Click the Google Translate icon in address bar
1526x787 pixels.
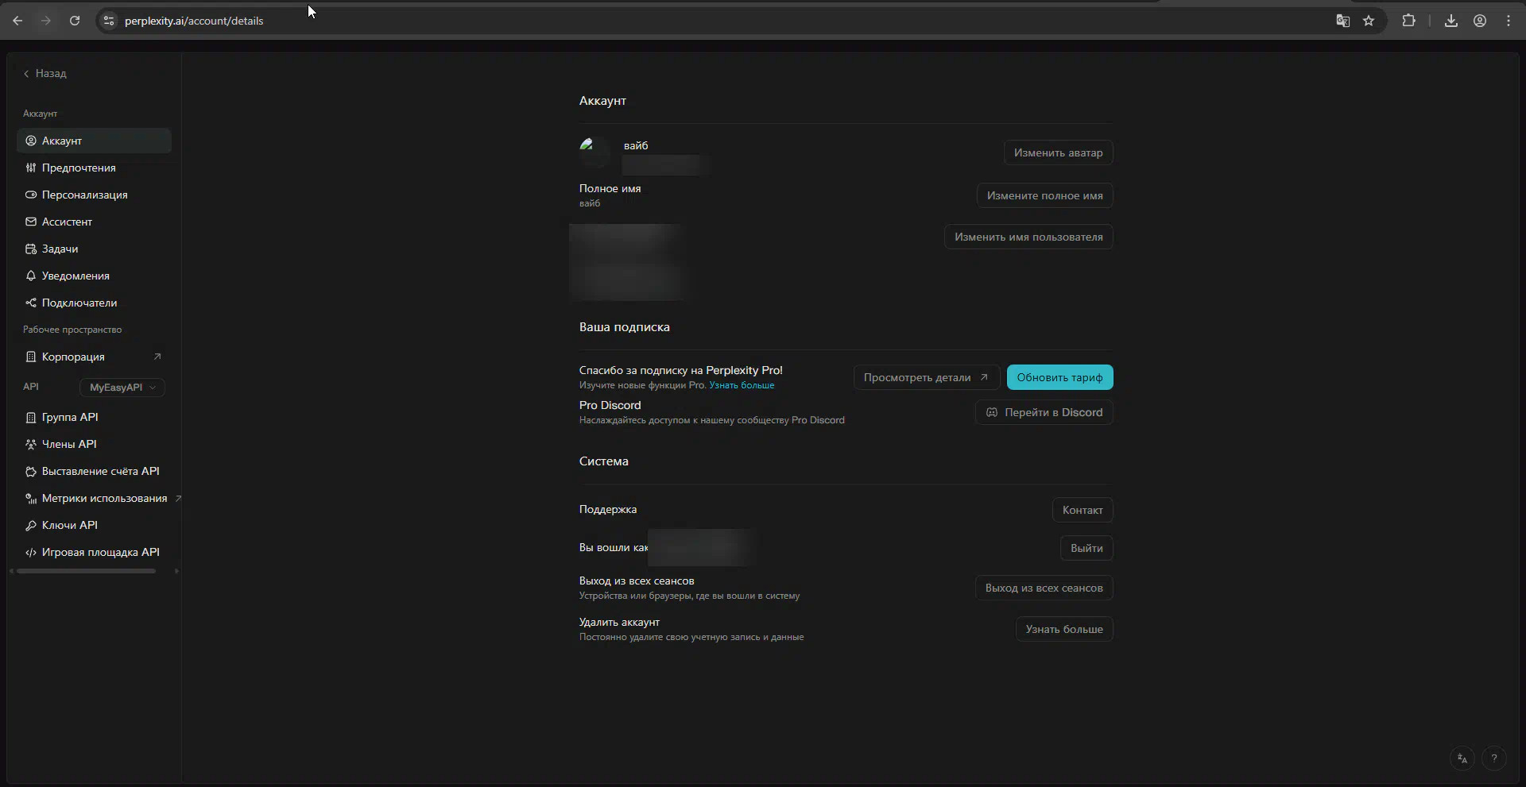[1342, 21]
